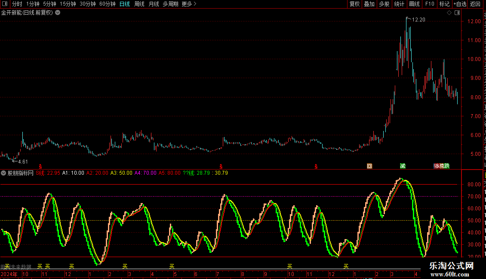The image size is (486, 279).
Task: Switch to 分时 view
Action: tap(17, 4)
